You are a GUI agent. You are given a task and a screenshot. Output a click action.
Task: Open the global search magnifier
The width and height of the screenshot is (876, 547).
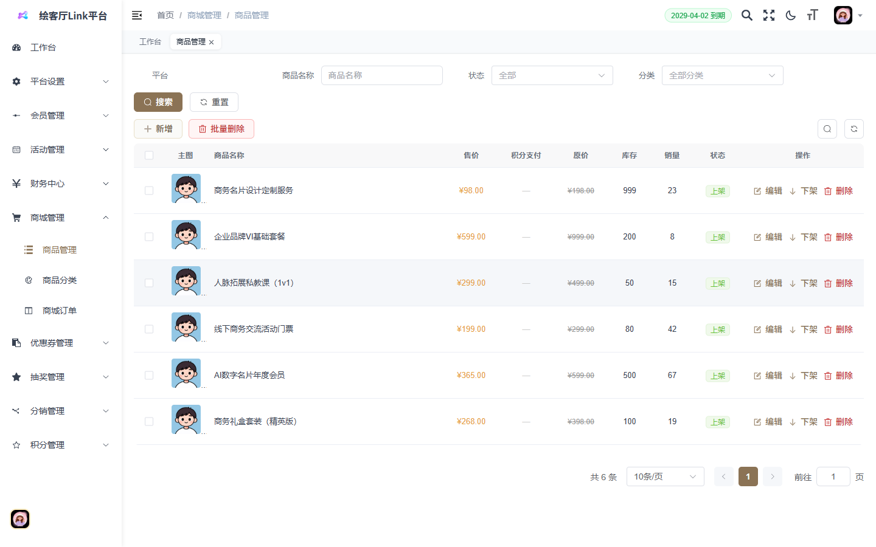click(746, 15)
